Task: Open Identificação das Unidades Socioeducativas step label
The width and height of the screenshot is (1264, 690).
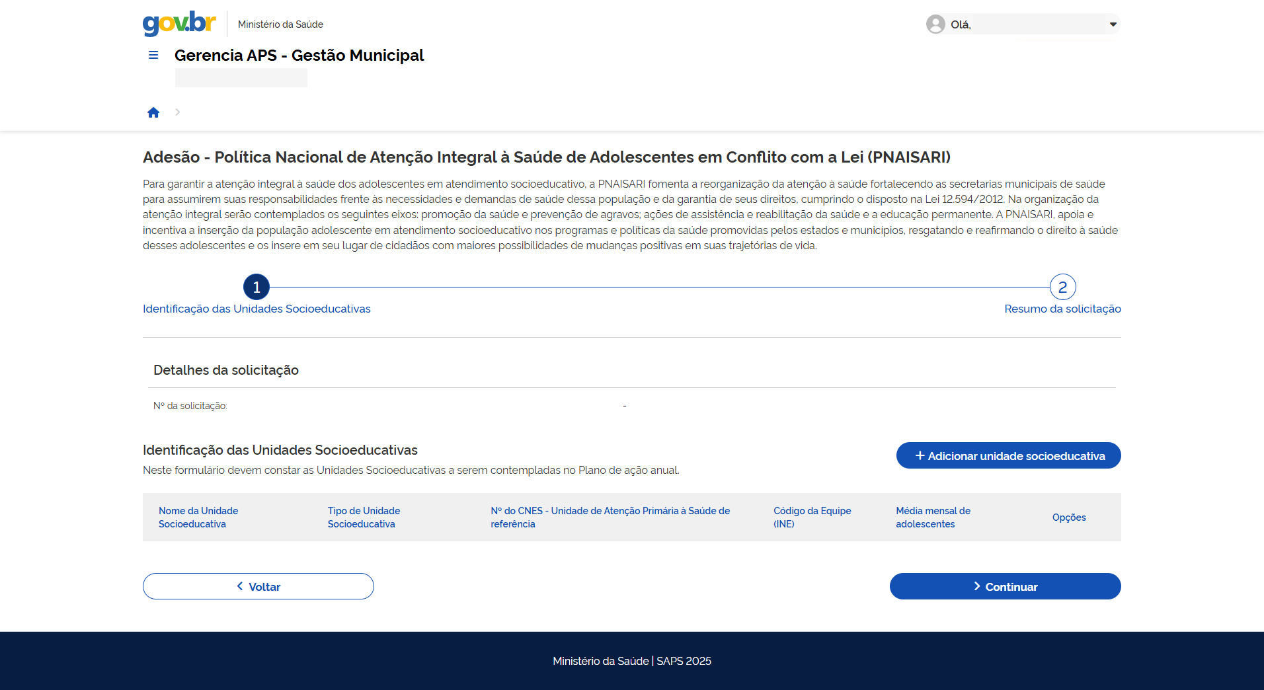Action: pos(257,309)
